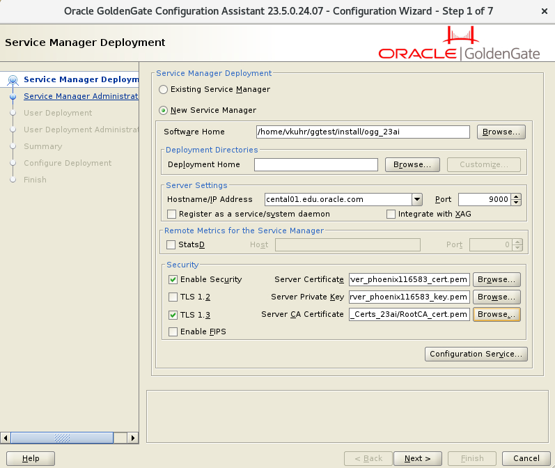Enable the StatsD checkbox
This screenshot has width=555, height=468.
[171, 244]
